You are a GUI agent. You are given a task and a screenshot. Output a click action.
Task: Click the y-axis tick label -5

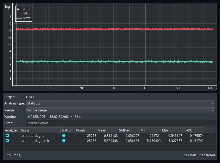click(x=10, y=58)
